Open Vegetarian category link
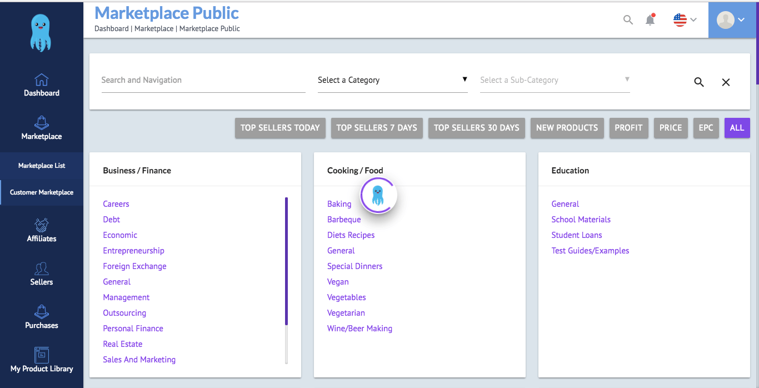The height and width of the screenshot is (388, 759). pyautogui.click(x=346, y=313)
